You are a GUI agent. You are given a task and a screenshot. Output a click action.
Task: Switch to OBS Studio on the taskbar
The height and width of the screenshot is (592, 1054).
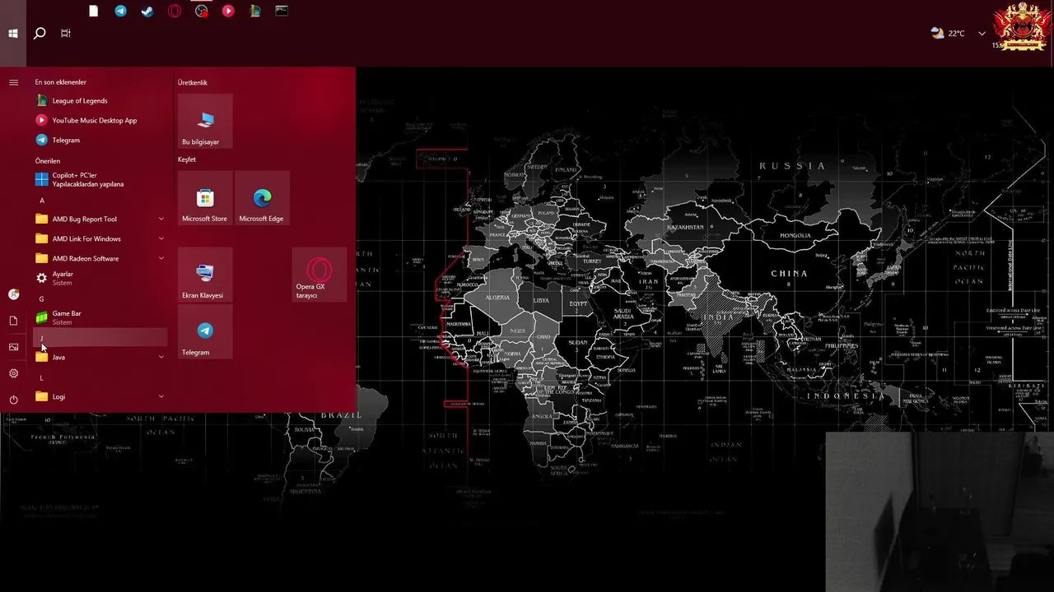202,12
